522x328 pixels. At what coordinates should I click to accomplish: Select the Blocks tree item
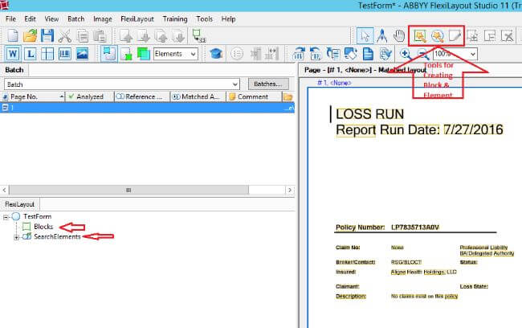coord(43,227)
